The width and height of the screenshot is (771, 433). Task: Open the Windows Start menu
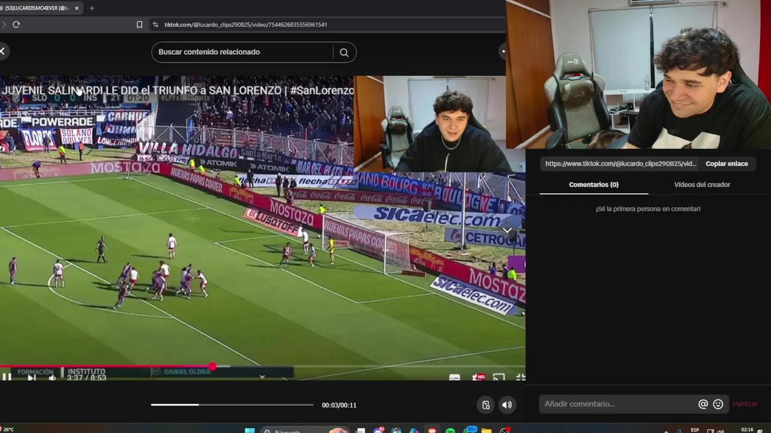pos(249,431)
